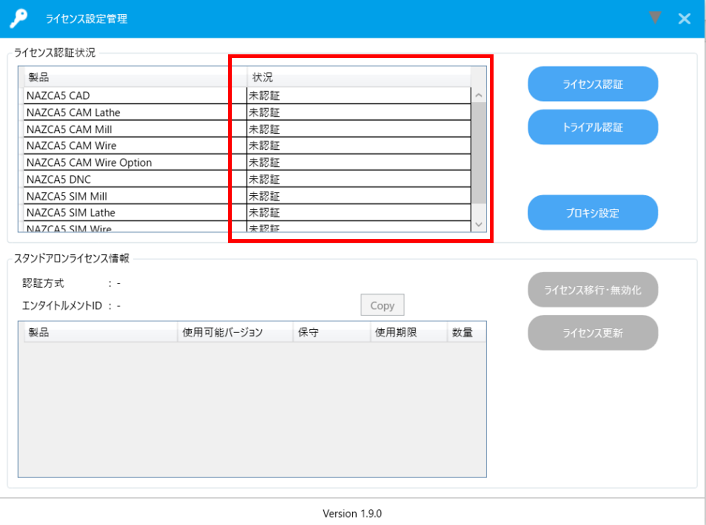Click the license list scrollbar thumb

tap(478, 153)
